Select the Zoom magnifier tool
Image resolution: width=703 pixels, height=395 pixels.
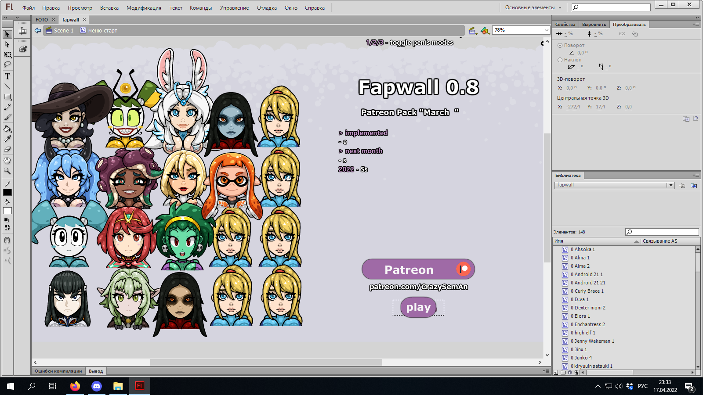pyautogui.click(x=7, y=171)
